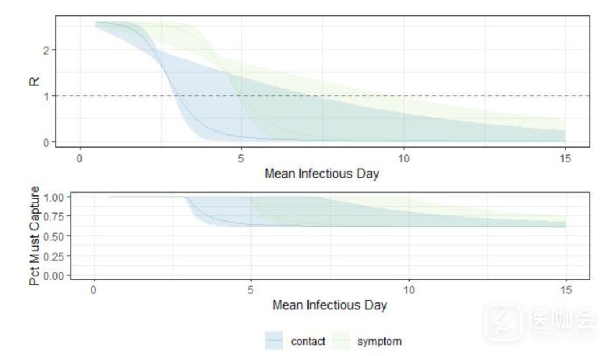Click the 0.75 tick on bottom y-axis
Viewport: 616px width, 356px height.
pos(60,216)
